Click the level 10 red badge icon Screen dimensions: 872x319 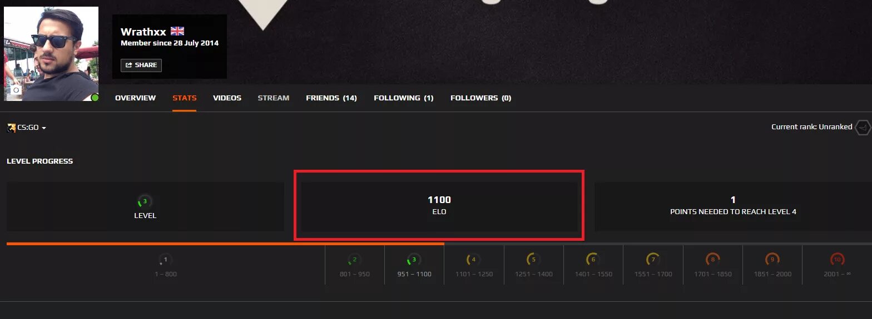click(x=837, y=259)
